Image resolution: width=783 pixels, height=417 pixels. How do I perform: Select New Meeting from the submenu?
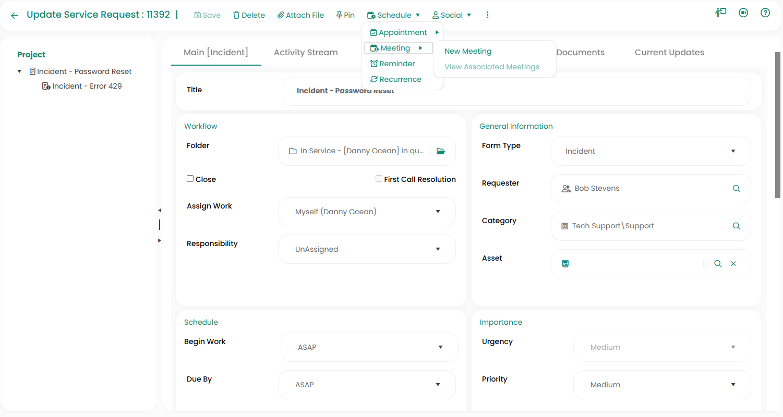[x=467, y=51]
